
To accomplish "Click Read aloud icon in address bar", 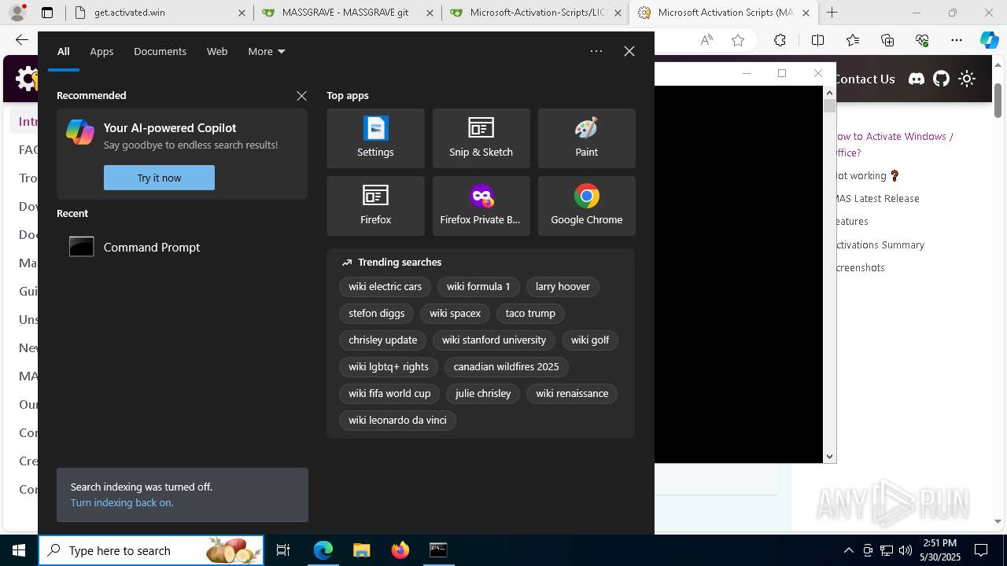I will click(x=706, y=40).
